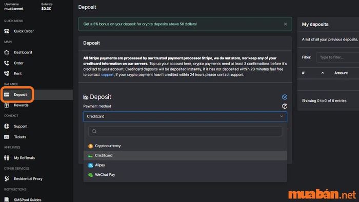The width and height of the screenshot is (359, 202).
Task: Open Quick Order from the sidebar
Action: [24, 31]
